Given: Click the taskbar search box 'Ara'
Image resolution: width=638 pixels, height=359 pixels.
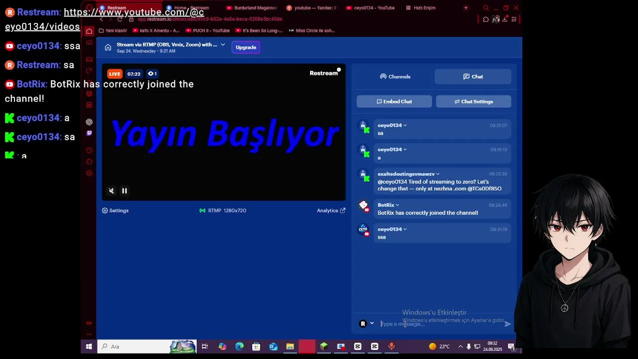Looking at the screenshot, I should point(147,347).
